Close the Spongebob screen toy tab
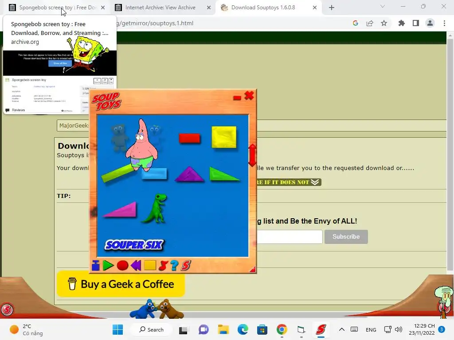 tap(103, 8)
